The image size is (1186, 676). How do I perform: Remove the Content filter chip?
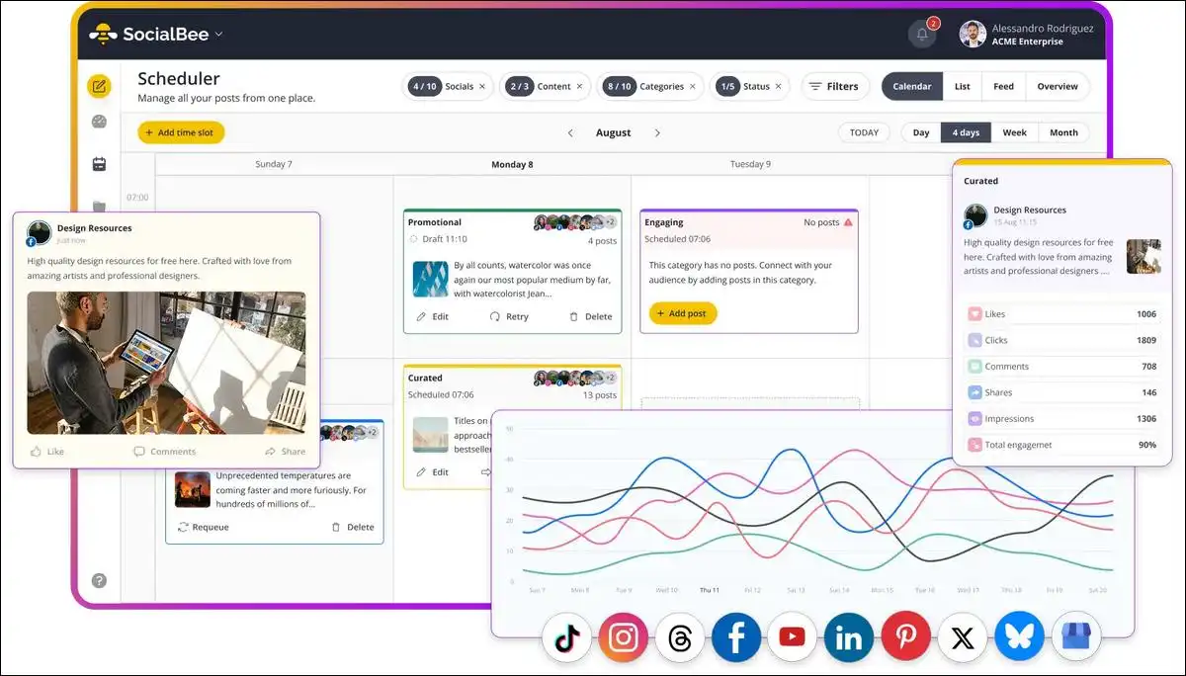point(579,87)
